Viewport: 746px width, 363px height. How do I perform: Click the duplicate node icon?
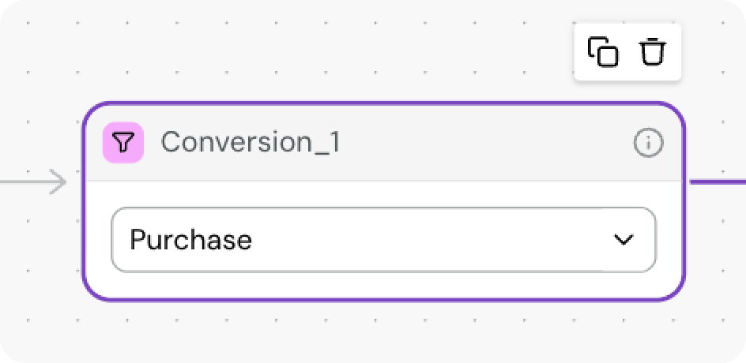tap(603, 53)
